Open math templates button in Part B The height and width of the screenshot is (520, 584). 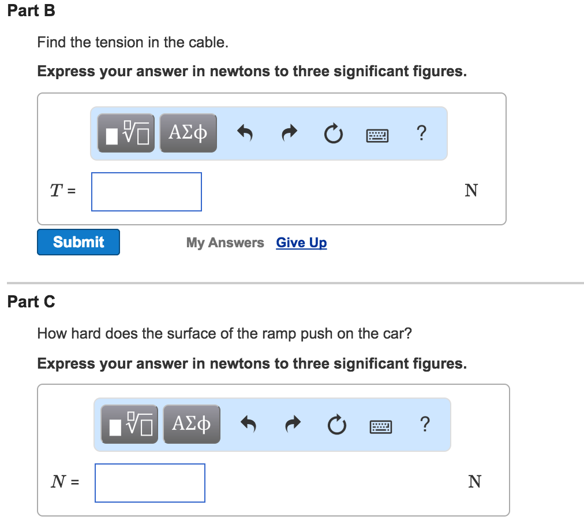point(126,133)
